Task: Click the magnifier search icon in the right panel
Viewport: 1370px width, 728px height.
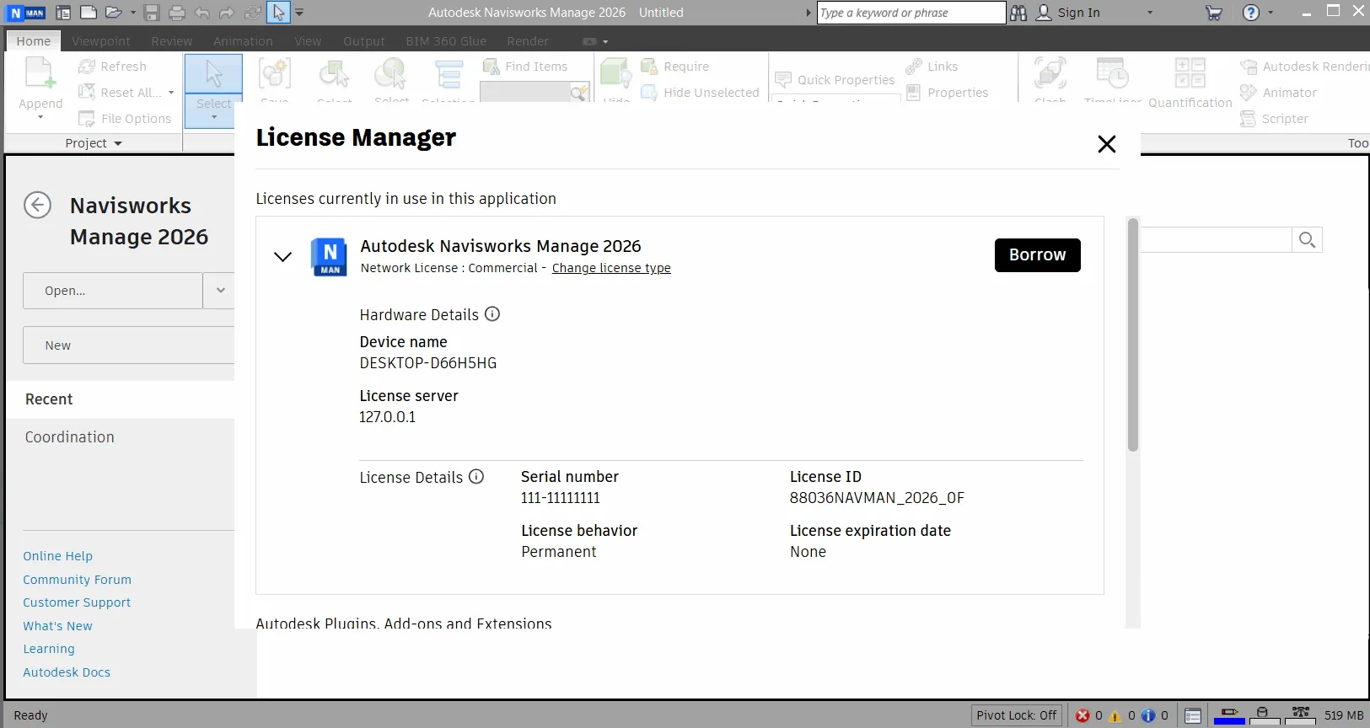Action: coord(1308,240)
